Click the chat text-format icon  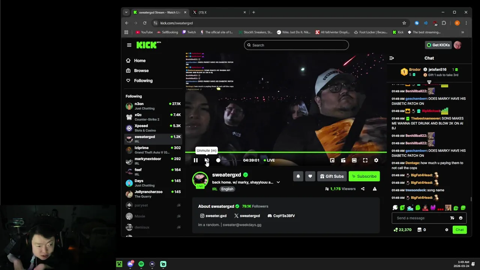452,218
